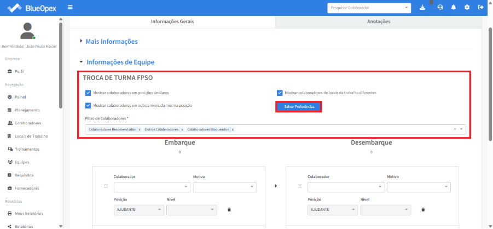Click sidebar scroll down arrow
This screenshot has width=493, height=229.
pyautogui.click(x=61, y=226)
